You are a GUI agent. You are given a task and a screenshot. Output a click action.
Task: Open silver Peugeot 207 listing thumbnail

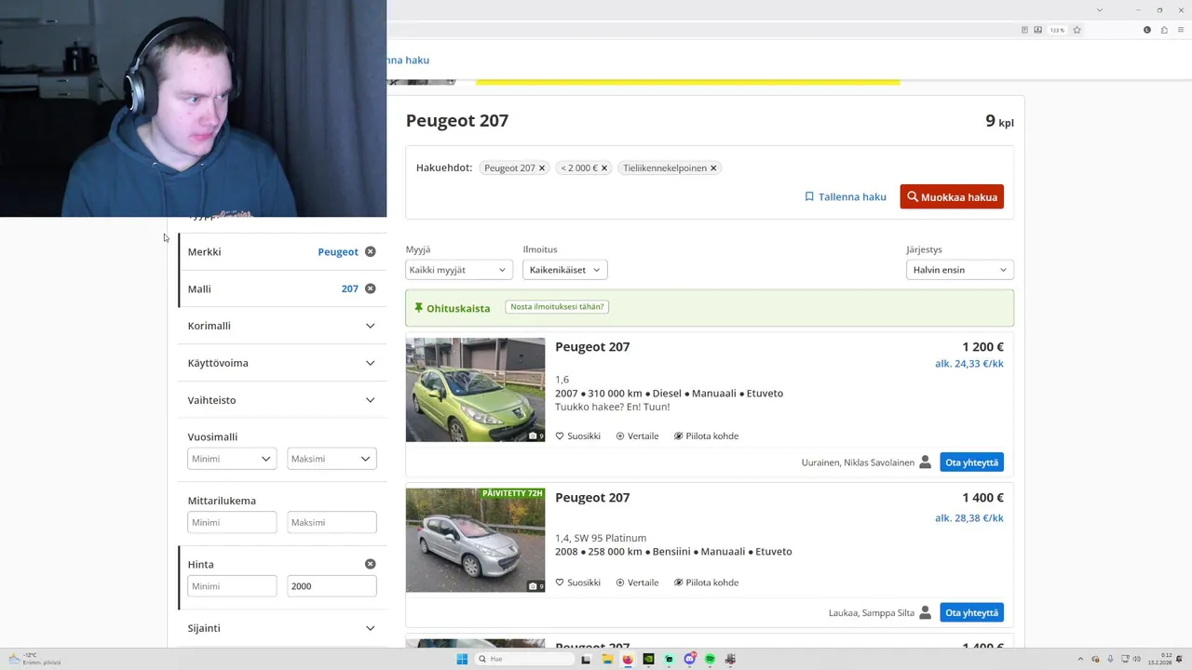click(x=475, y=540)
